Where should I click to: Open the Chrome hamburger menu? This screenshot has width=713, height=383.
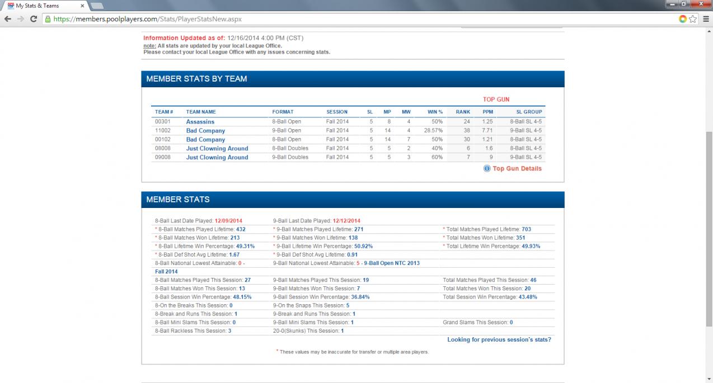(705, 18)
